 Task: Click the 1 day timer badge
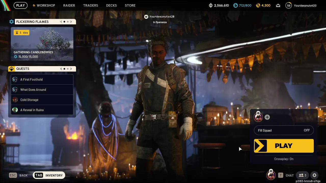(21, 33)
